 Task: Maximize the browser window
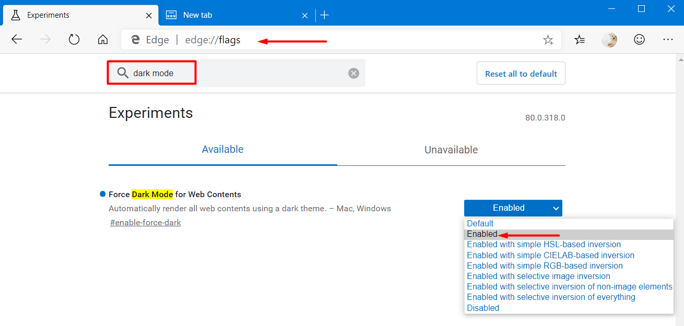pyautogui.click(x=641, y=9)
